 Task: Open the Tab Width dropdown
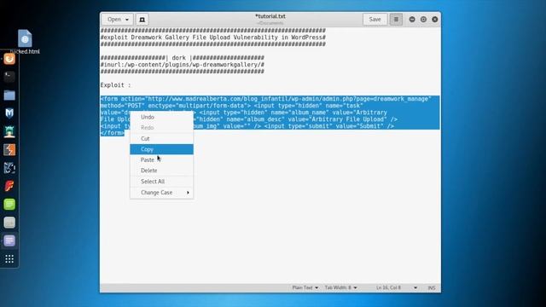pos(340,288)
